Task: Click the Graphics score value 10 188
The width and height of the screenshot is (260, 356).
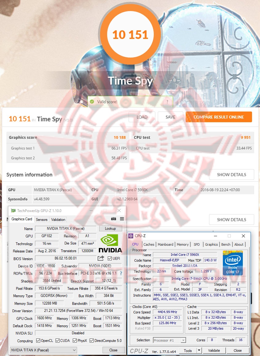Action: pyautogui.click(x=120, y=137)
